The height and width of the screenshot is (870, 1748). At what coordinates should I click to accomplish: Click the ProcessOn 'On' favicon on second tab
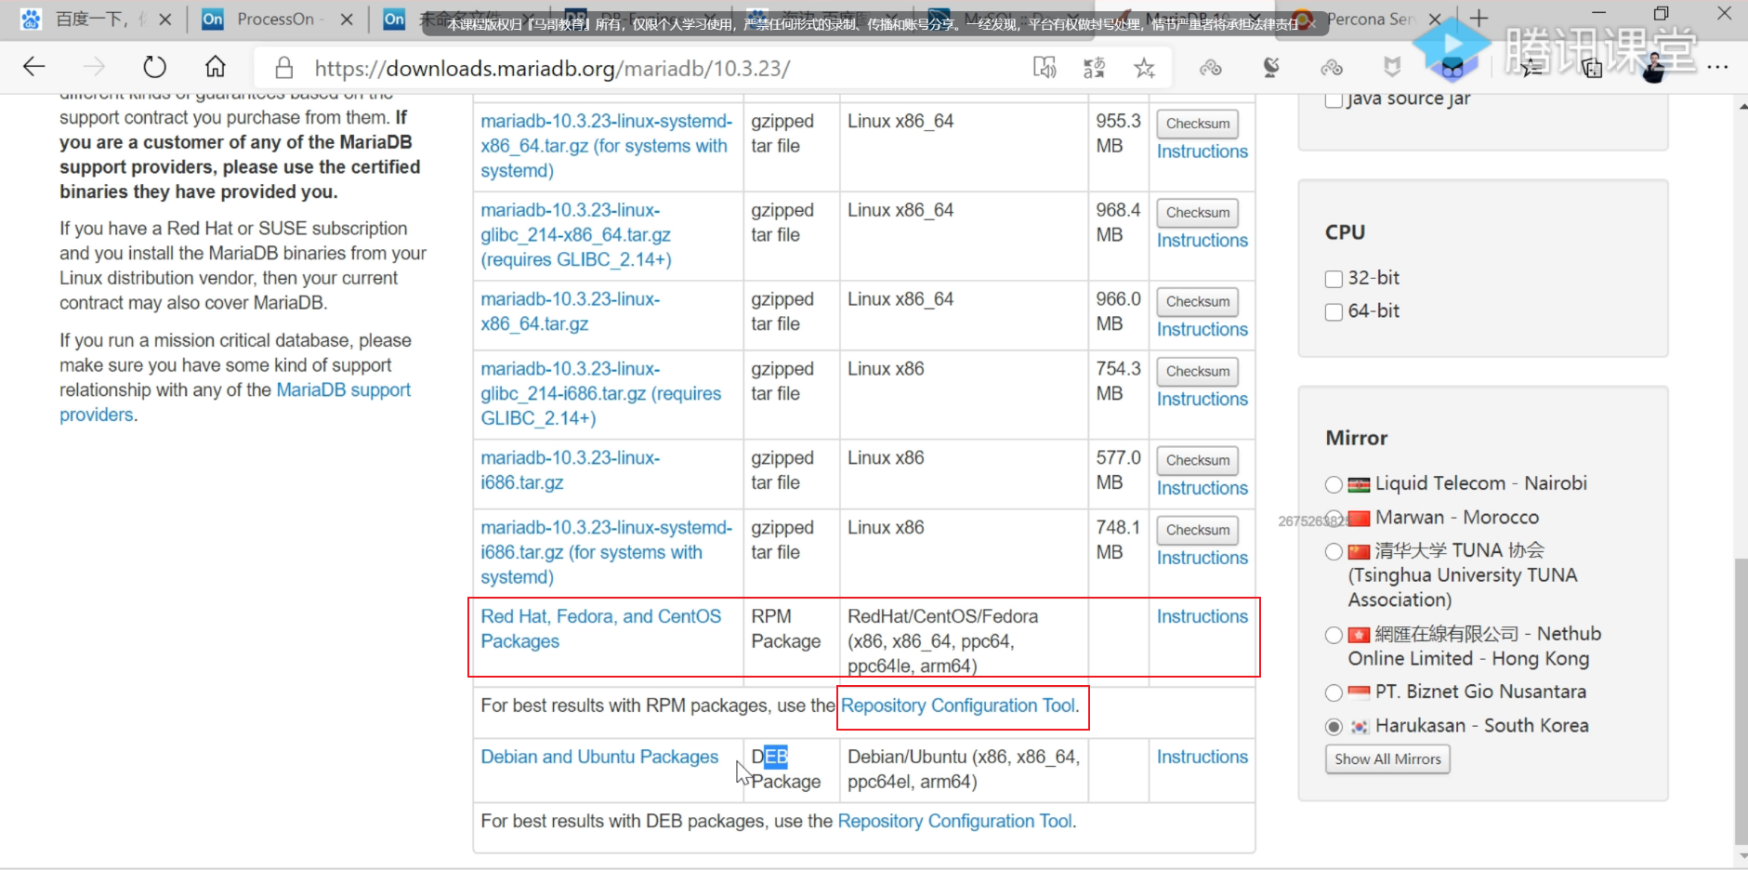point(213,19)
